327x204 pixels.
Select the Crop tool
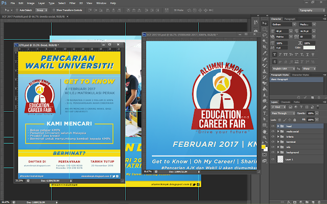[x=265, y=47]
